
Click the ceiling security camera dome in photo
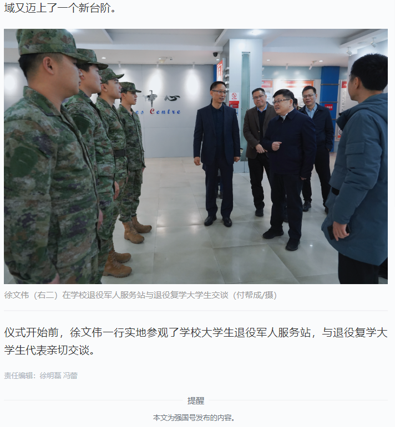[215, 54]
